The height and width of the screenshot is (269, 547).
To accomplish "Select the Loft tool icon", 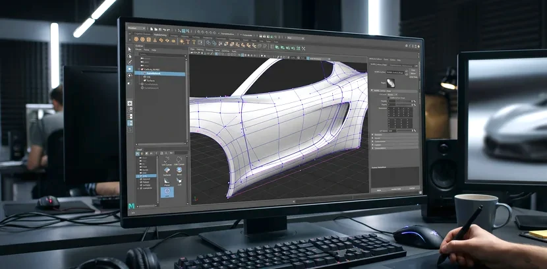I will (179, 181).
